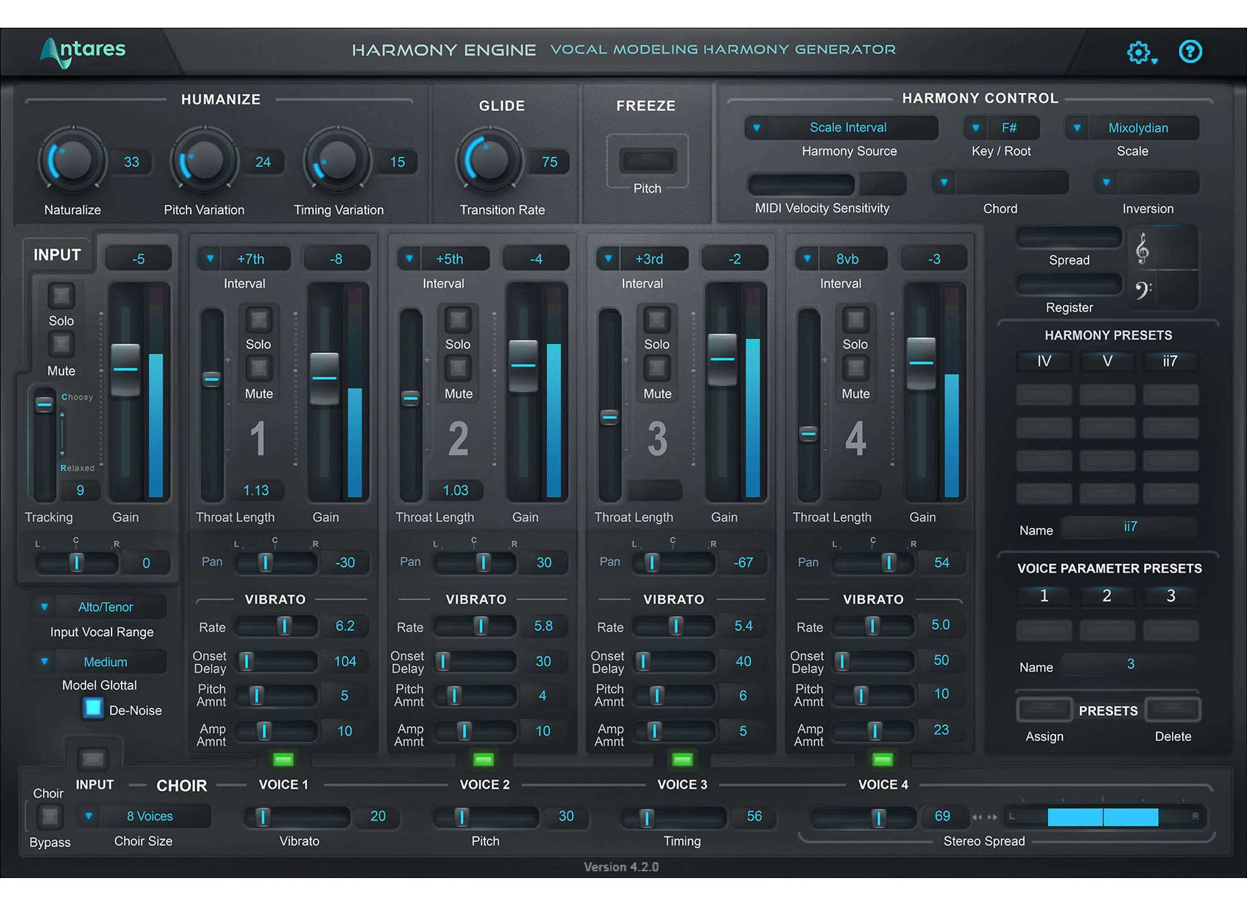
Task: Mute harmony Voice 1
Action: click(258, 368)
